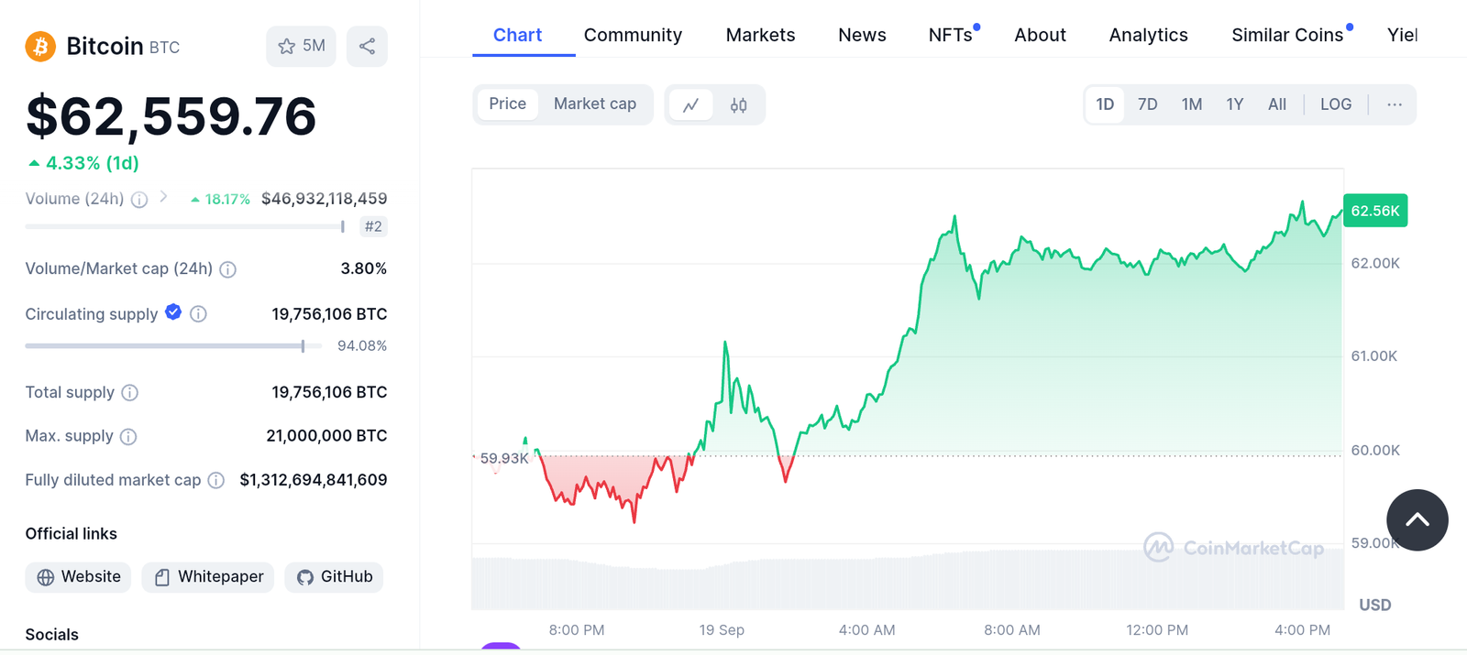Expand the Volume (24h) chevron arrow
This screenshot has width=1467, height=655.
tap(163, 197)
